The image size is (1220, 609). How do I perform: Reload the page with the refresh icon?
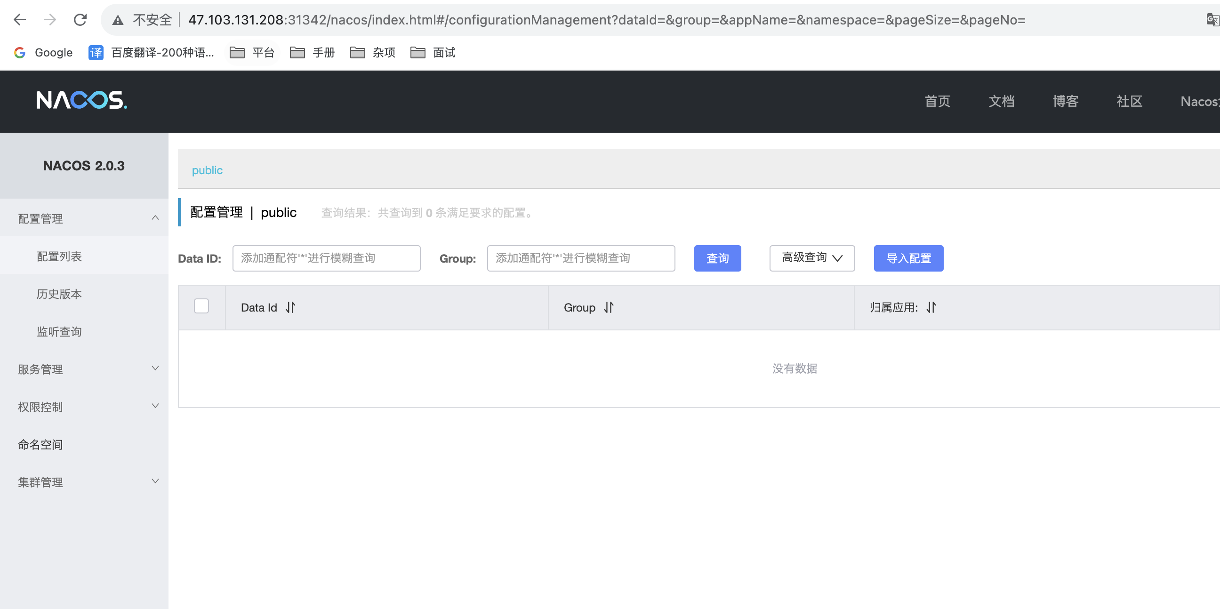pyautogui.click(x=80, y=19)
